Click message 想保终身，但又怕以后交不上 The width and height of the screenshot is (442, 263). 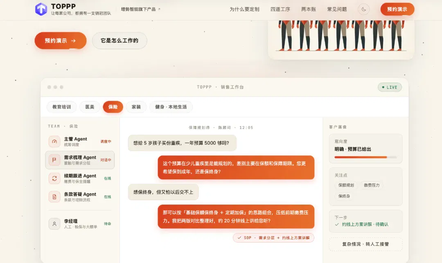(x=163, y=192)
